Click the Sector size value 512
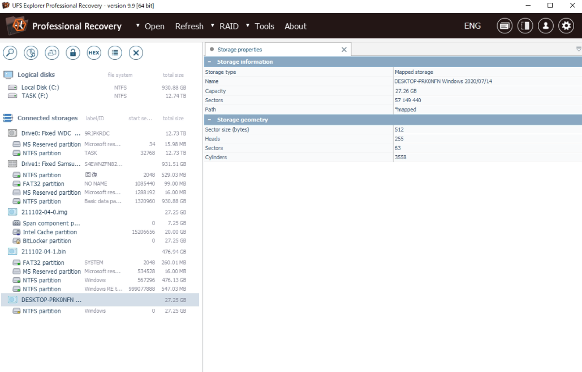This screenshot has width=582, height=372. 399,129
